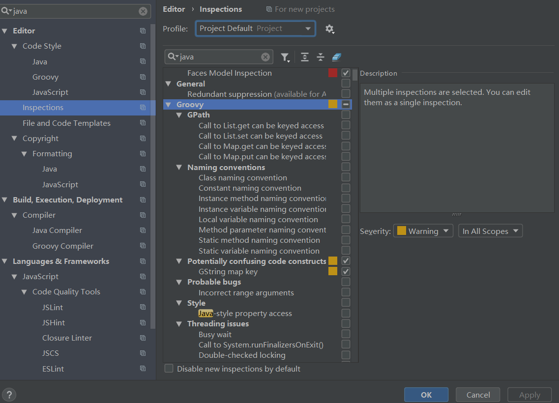Open JavaScript code style settings
Image resolution: width=559 pixels, height=403 pixels.
[50, 92]
